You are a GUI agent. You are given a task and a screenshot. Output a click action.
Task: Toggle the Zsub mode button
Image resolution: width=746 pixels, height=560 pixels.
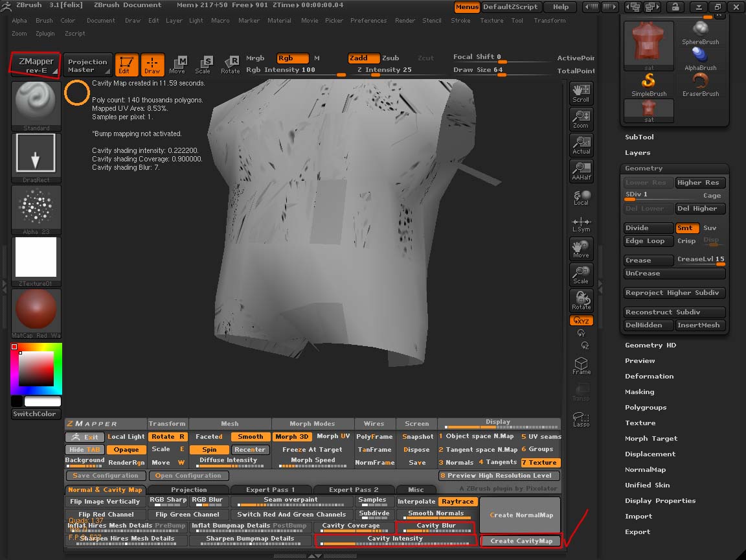(x=390, y=58)
